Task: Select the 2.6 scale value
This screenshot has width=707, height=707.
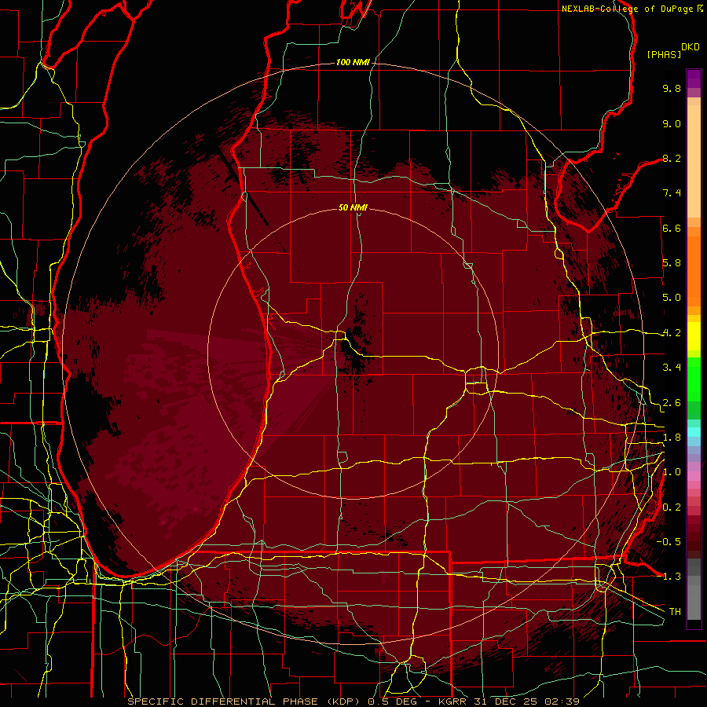Action: (x=672, y=403)
